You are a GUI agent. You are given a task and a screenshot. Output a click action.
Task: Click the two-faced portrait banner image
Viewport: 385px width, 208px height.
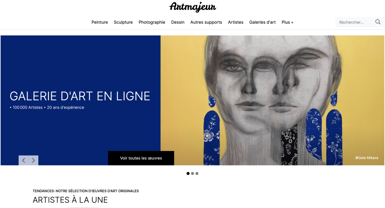272,100
